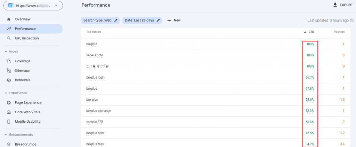Click the 58.6% CTR value
The width and height of the screenshot is (356, 147).
[310, 100]
